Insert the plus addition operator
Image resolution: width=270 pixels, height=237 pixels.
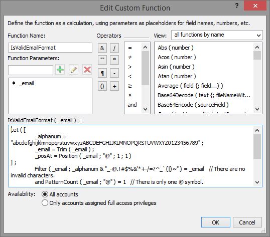114,86
